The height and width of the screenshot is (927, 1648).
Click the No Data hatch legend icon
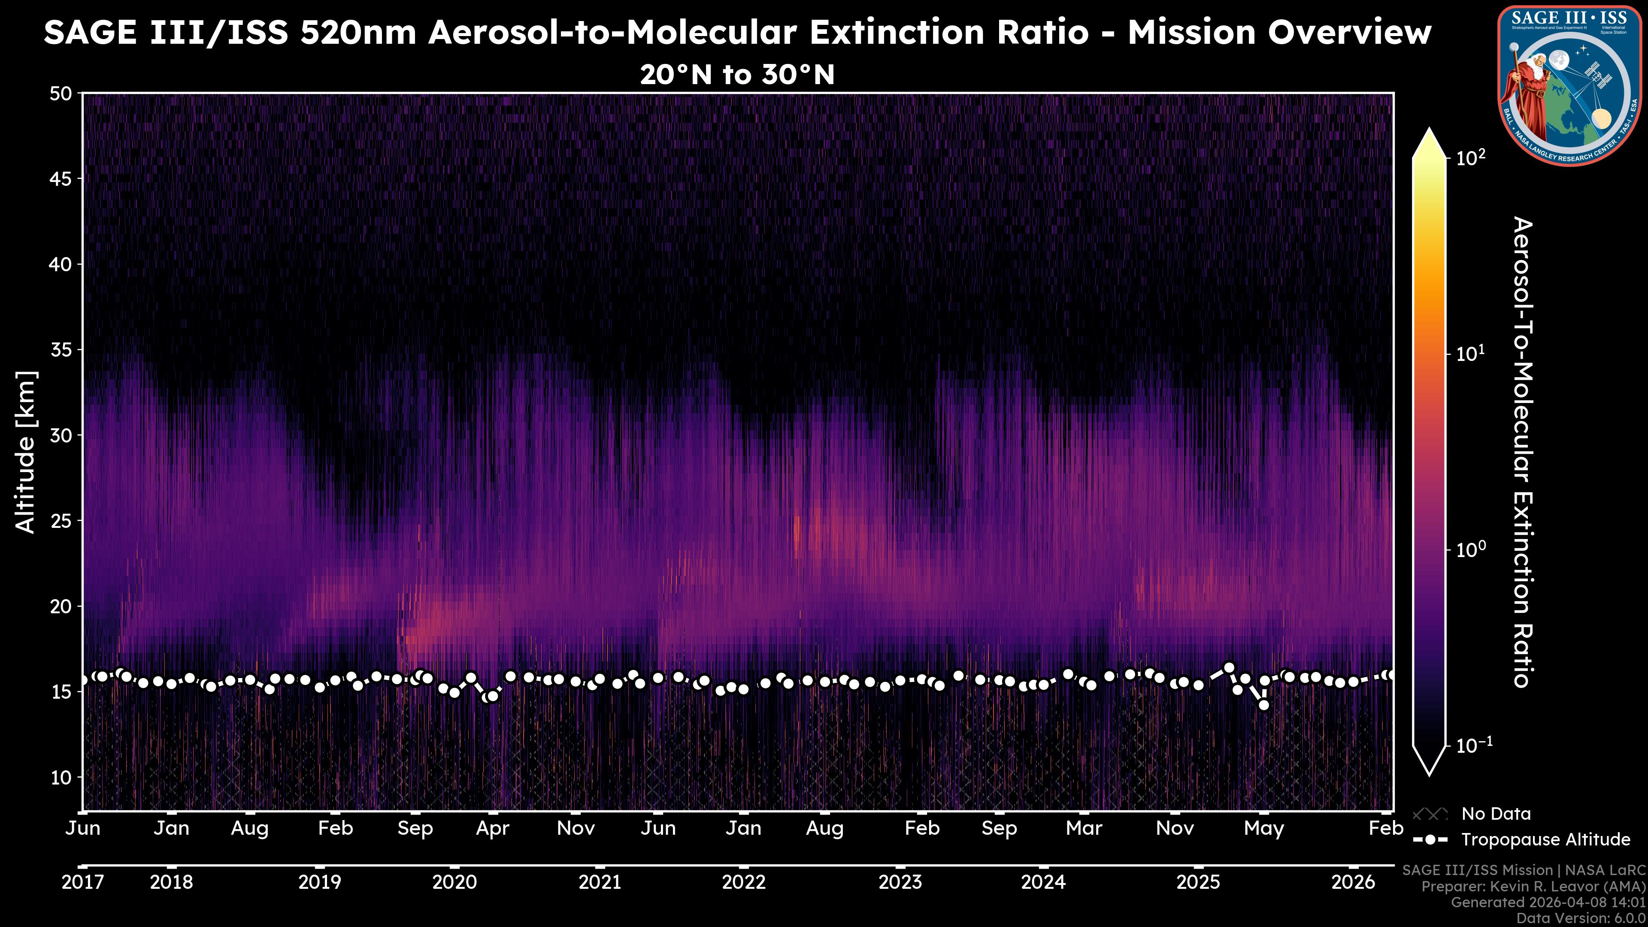(1430, 814)
